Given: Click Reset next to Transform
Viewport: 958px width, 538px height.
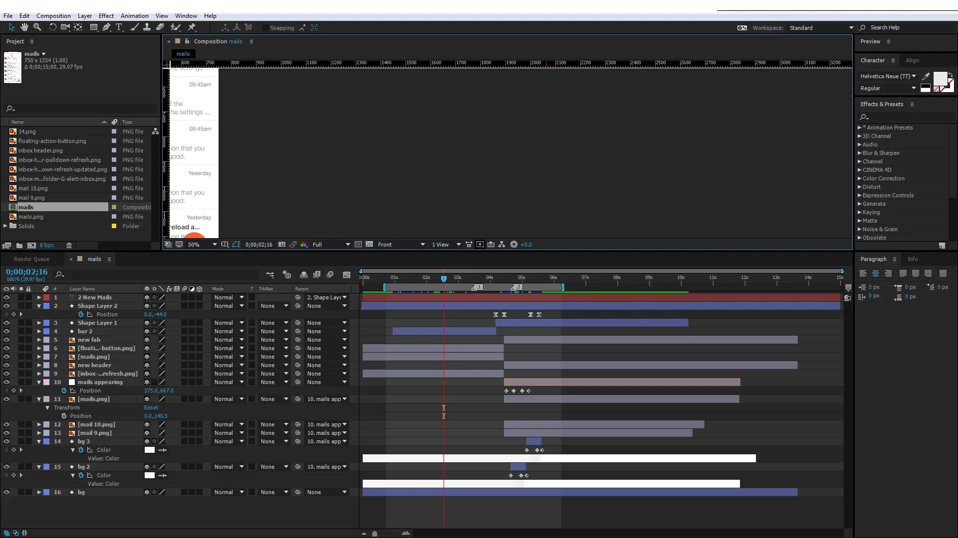Looking at the screenshot, I should (x=151, y=407).
